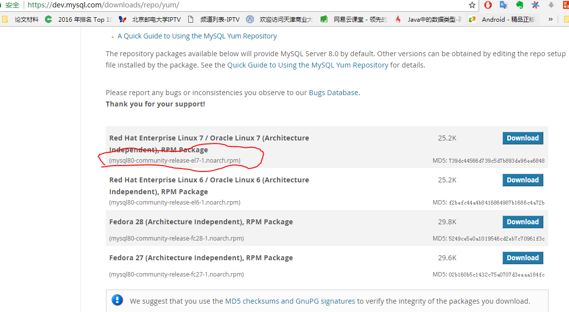The image size is (569, 312).
Task: Click the bookmark star icon in address bar
Action: point(472,5)
